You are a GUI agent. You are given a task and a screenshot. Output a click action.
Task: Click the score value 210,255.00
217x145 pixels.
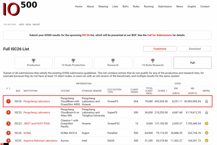(x=161, y=112)
